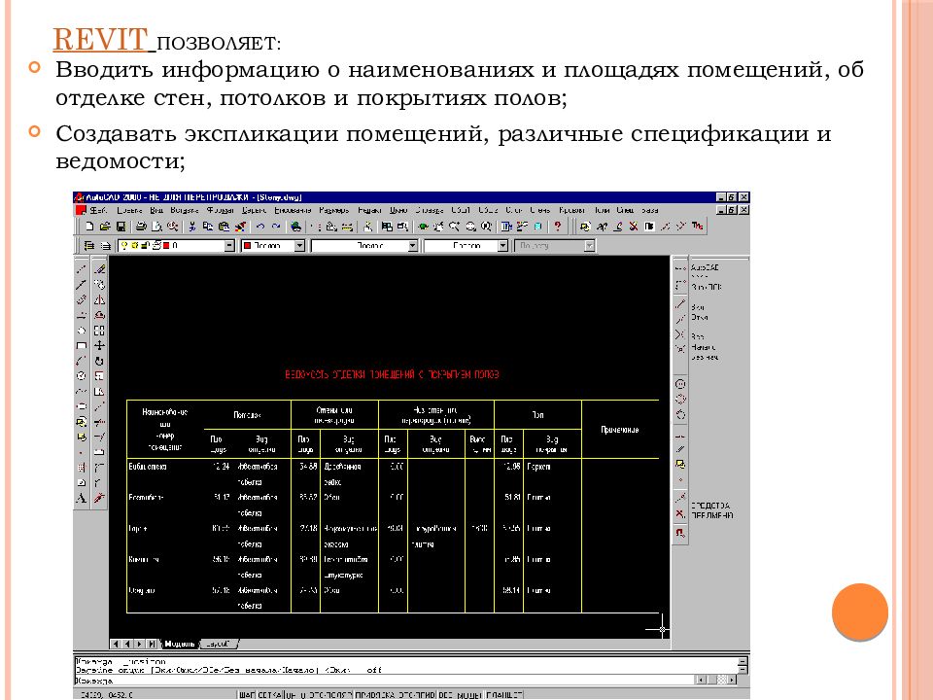This screenshot has width=933, height=700.
Task: Toggle ВЕС lineweight display in status bar
Action: (446, 694)
